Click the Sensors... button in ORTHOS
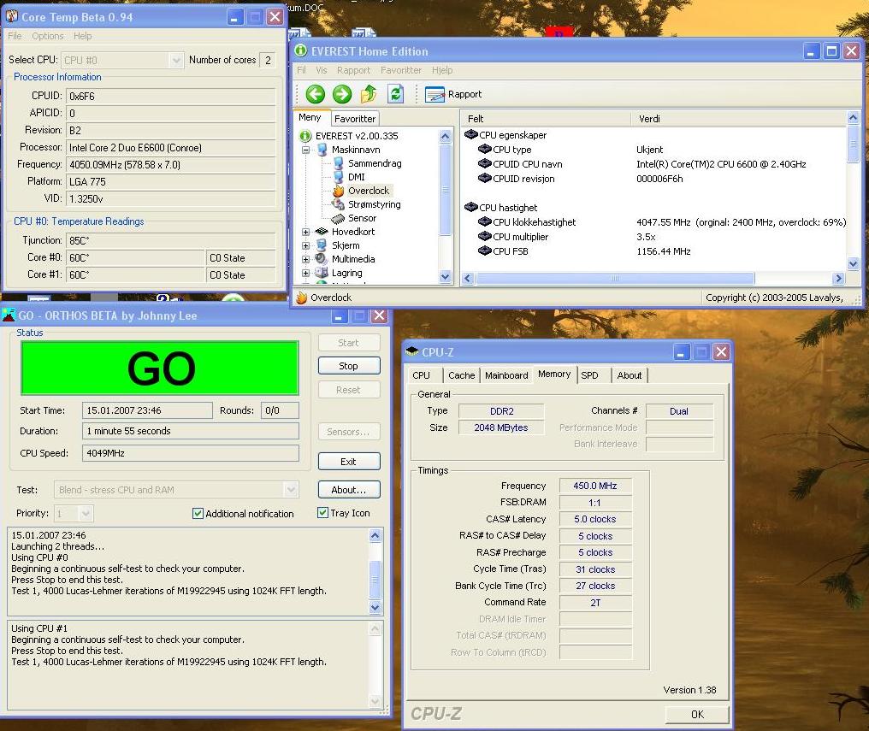 click(349, 432)
